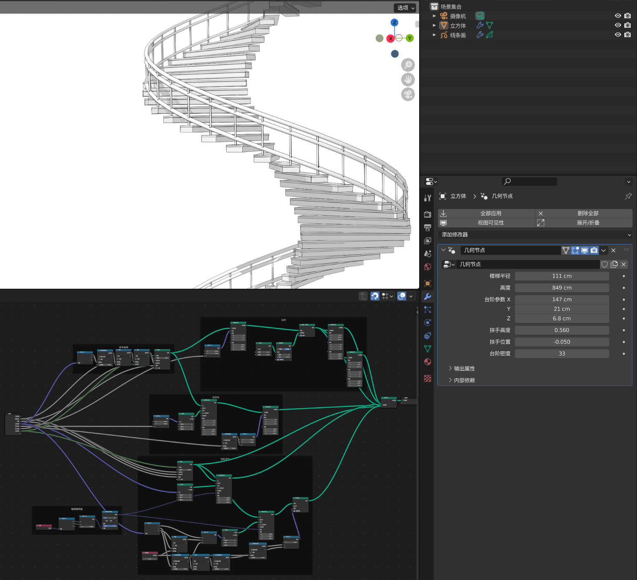This screenshot has height=580, width=637.
Task: Click the viewport zoom magnifier gizmo
Action: 408,65
